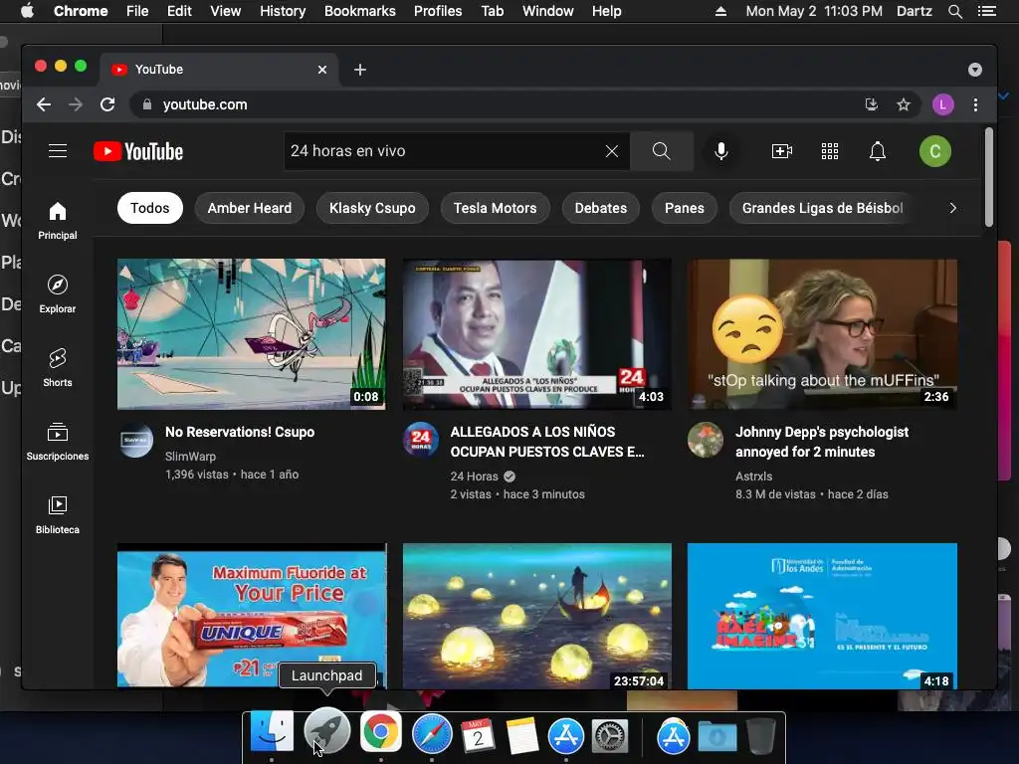1019x764 pixels.
Task: Start voice search with the microphone icon
Action: tap(720, 151)
